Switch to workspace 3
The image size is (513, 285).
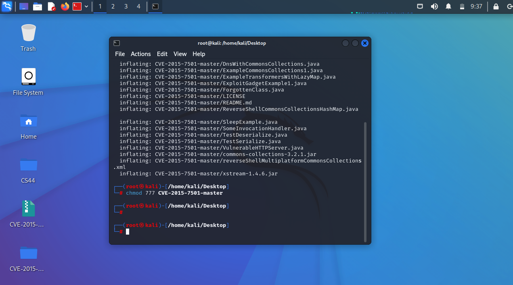pyautogui.click(x=126, y=6)
